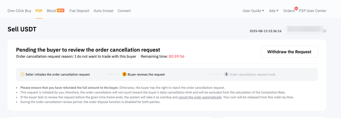The height and width of the screenshot is (118, 341).
Task: Open the Orders page
Action: [289, 11]
